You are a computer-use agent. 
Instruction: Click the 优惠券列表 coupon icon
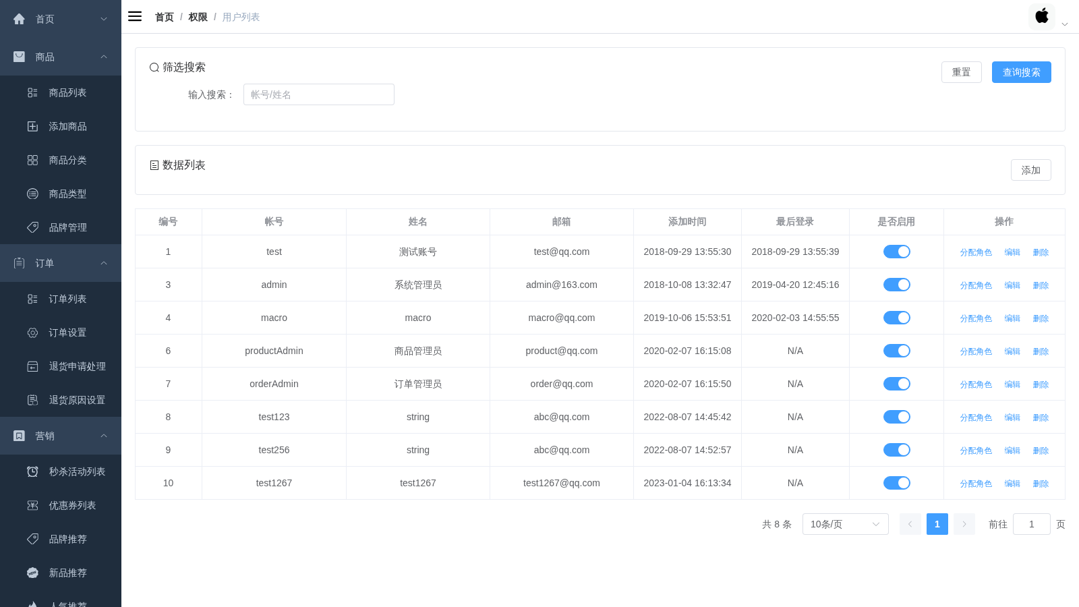click(32, 505)
